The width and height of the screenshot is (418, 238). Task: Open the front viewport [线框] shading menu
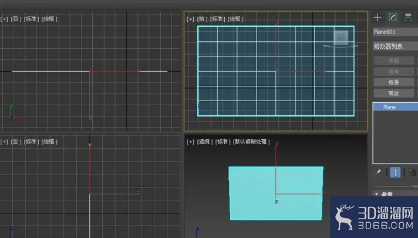[235, 19]
